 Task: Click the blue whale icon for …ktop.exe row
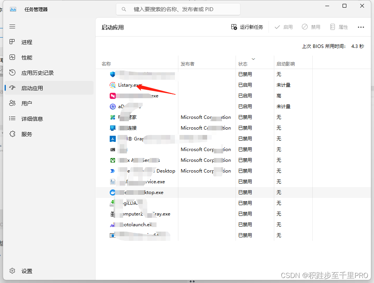pyautogui.click(x=112, y=193)
